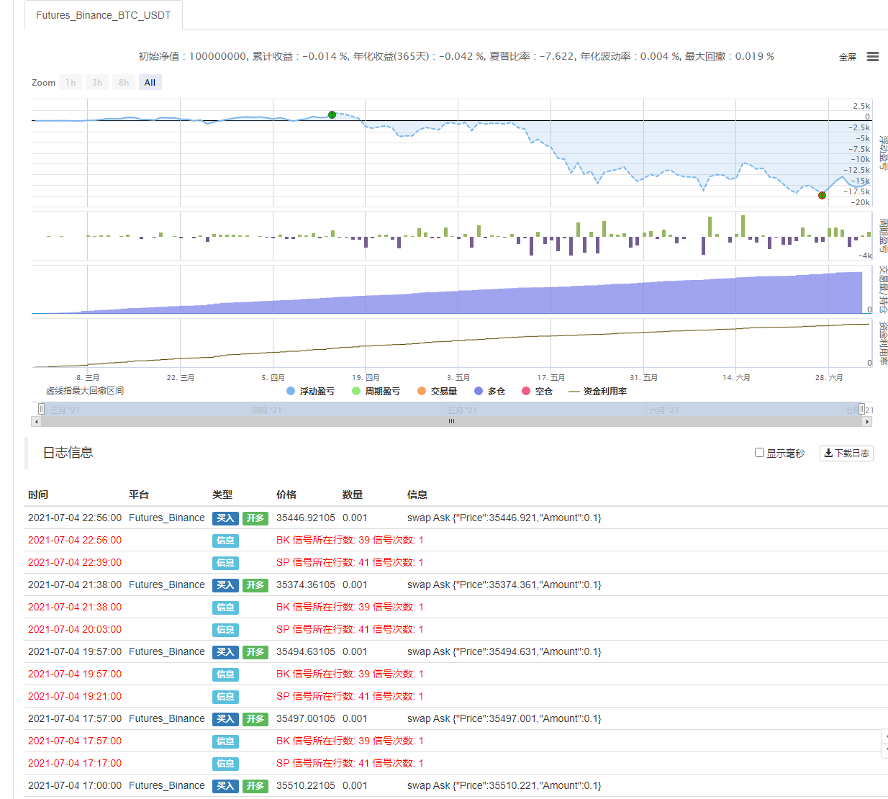Toggle 浮动盈亏 series in legend
Image resolution: width=888 pixels, height=799 pixels.
[x=310, y=392]
